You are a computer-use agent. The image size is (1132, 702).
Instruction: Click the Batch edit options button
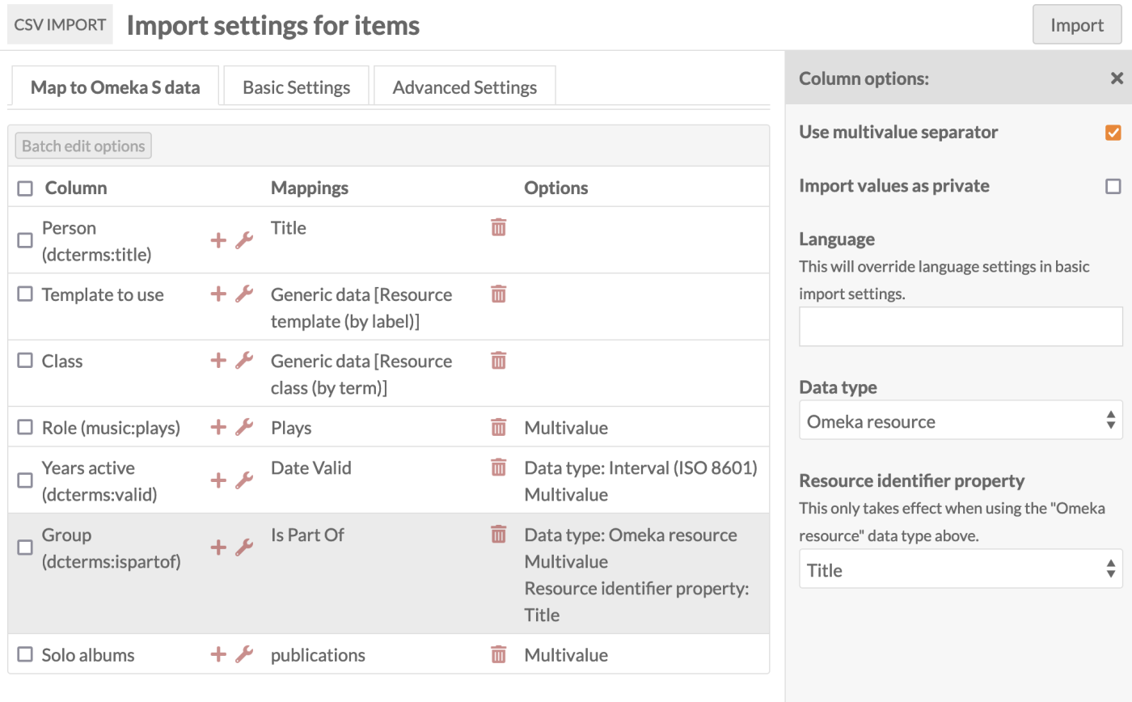[x=83, y=146]
